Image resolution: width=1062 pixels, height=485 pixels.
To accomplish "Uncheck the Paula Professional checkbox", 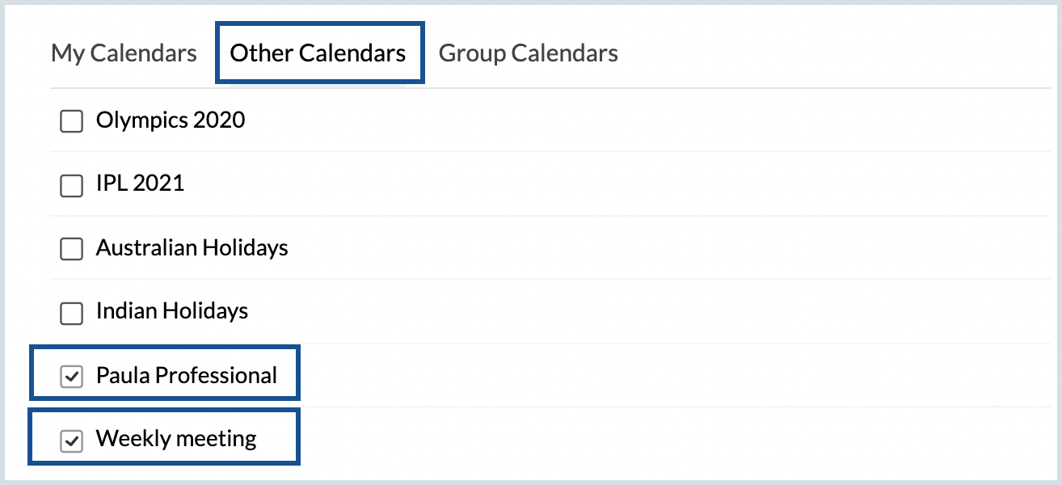I will pos(72,377).
